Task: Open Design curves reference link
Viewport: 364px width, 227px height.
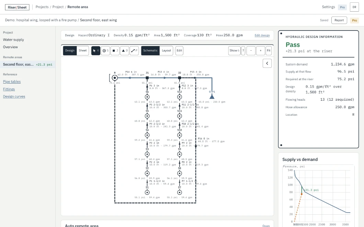Action: coord(14,97)
